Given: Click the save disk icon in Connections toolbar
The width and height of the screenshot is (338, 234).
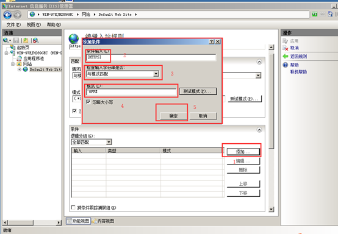Looking at the screenshot, I should click(x=16, y=40).
